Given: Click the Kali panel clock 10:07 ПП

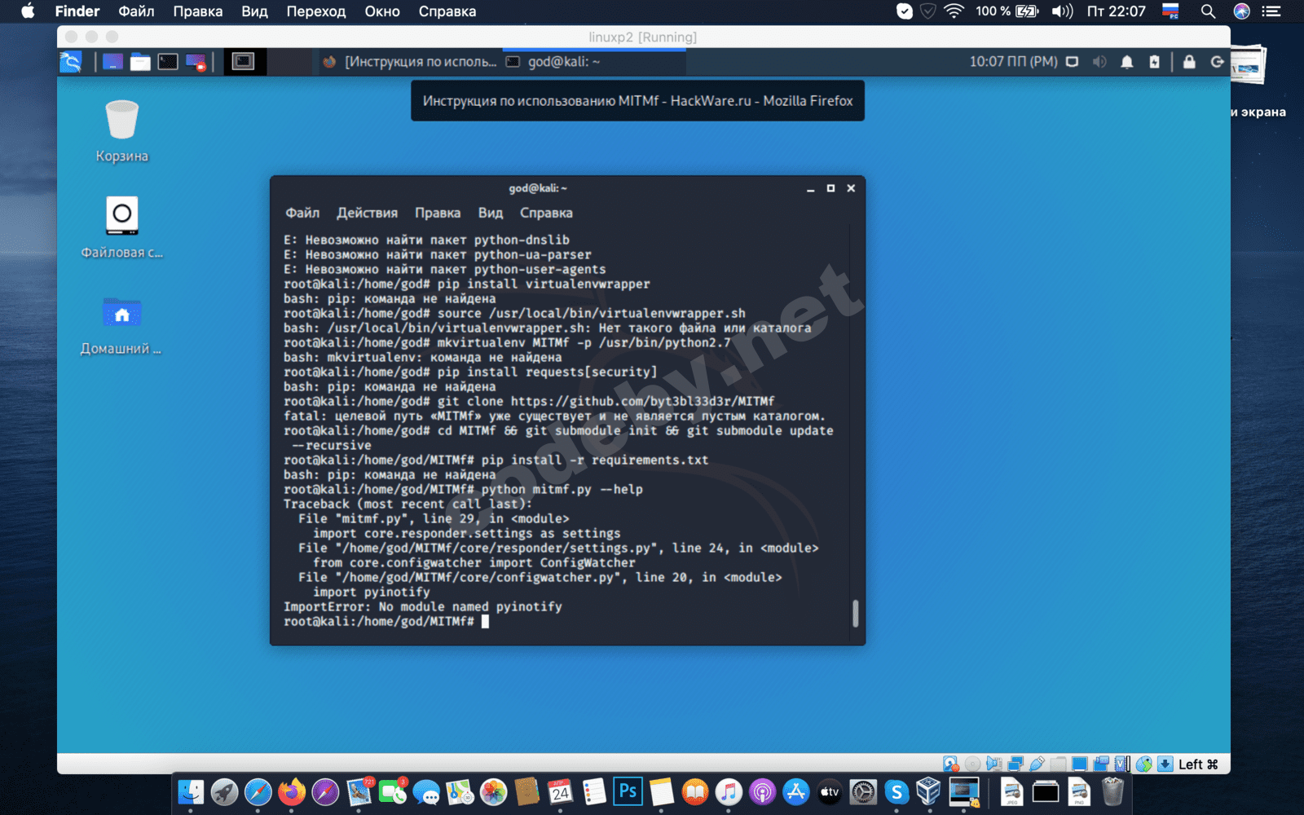Looking at the screenshot, I should [1013, 62].
